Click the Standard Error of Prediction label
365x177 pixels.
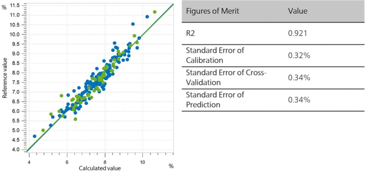coord(215,100)
